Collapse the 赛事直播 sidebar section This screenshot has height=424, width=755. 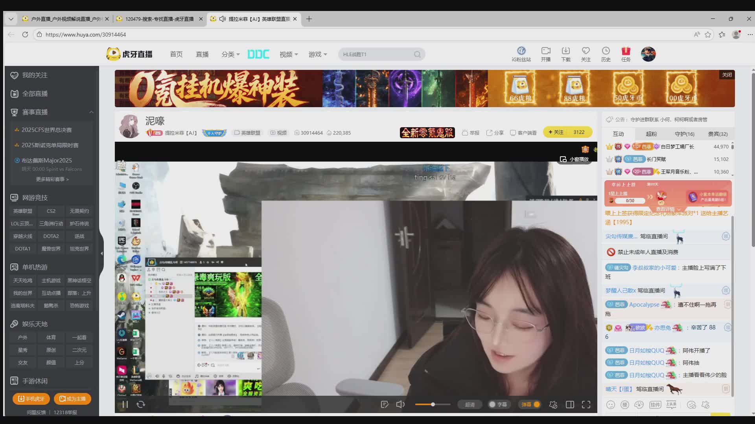[x=91, y=112]
